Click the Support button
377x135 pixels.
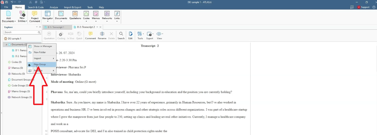(x=363, y=7)
